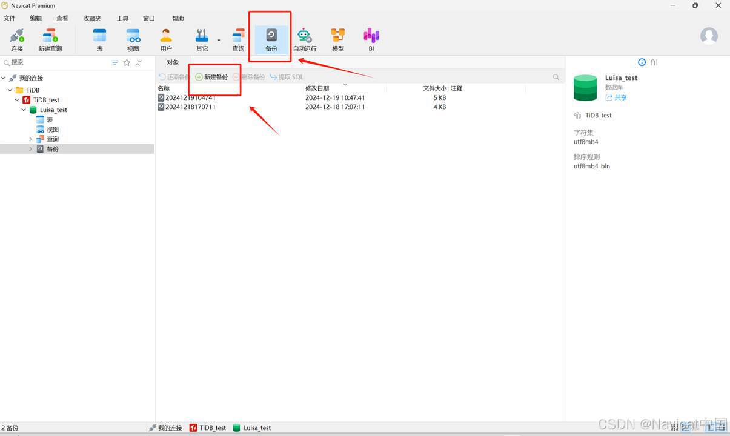Screen dimensions: 730x436
Task: Select 表 under Luisa_test
Action: [x=50, y=120]
